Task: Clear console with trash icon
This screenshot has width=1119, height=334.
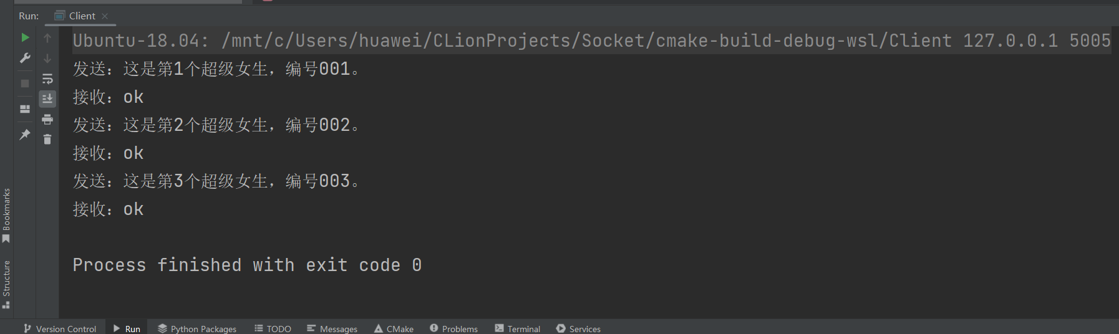Action: 47,139
